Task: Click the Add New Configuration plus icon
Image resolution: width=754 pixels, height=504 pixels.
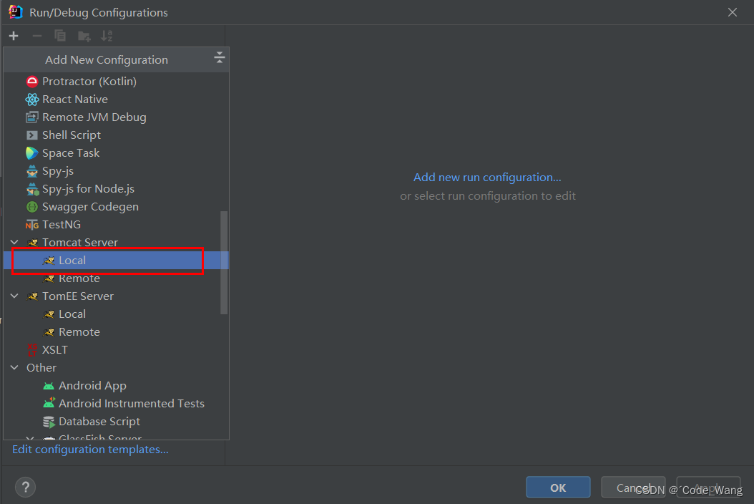Action: [x=14, y=36]
